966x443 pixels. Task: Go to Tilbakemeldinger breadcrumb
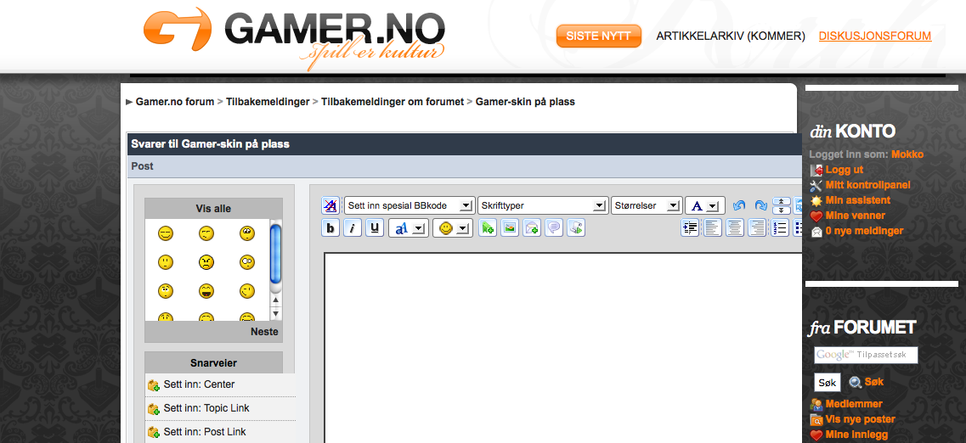[x=268, y=102]
